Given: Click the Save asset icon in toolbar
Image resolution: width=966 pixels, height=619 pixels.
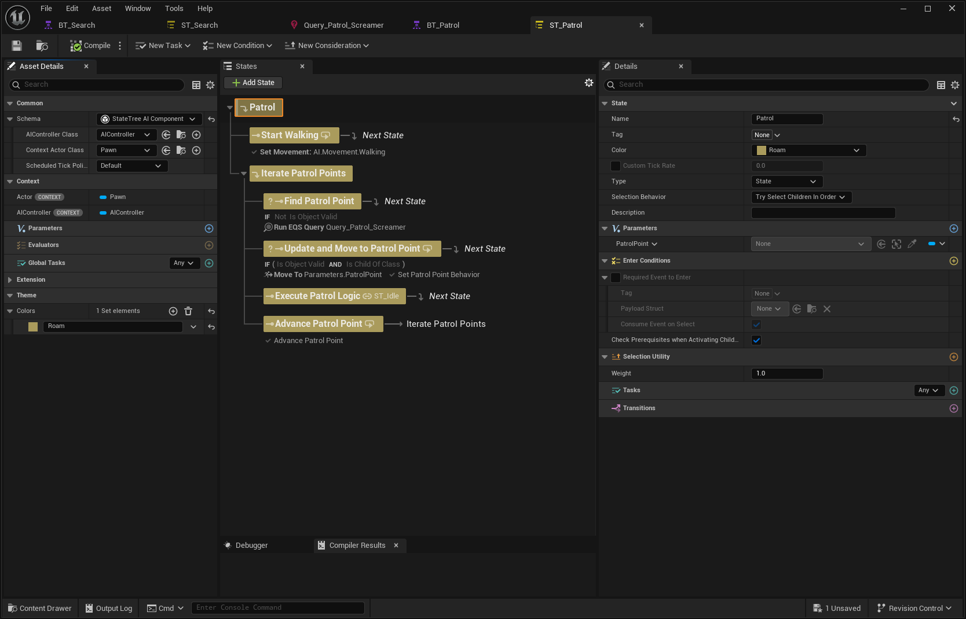Looking at the screenshot, I should click(x=17, y=46).
